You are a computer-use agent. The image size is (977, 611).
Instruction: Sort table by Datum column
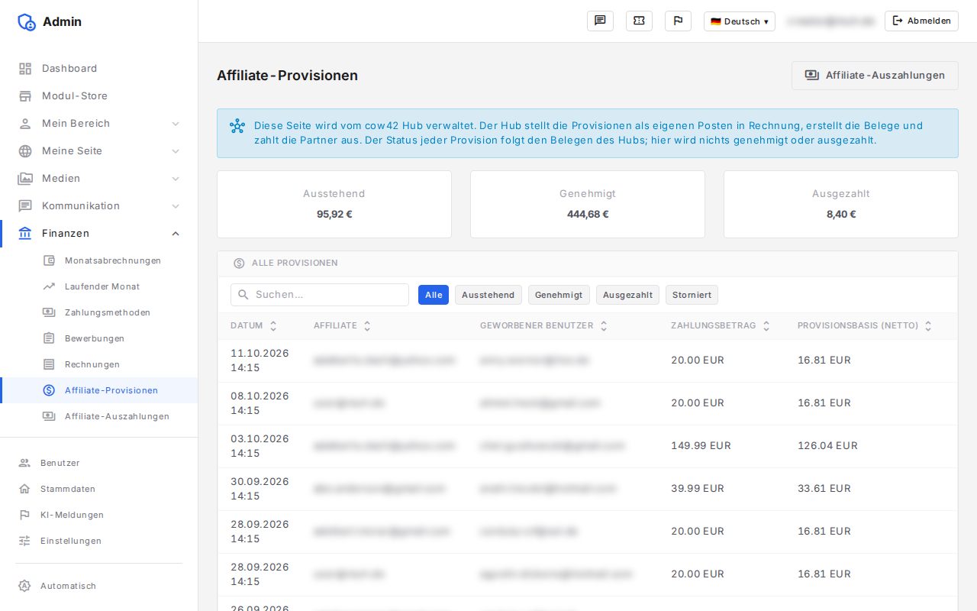[x=253, y=325]
